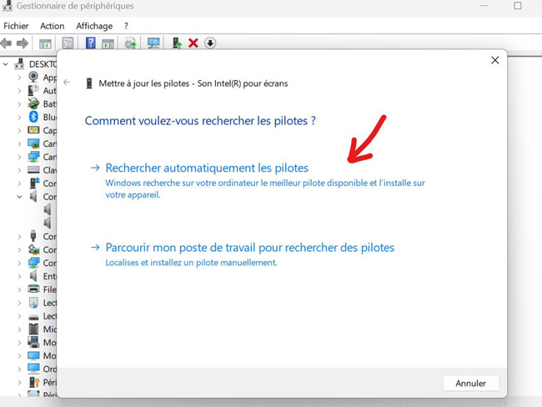Open the Properties toolbar icon

pyautogui.click(x=68, y=43)
